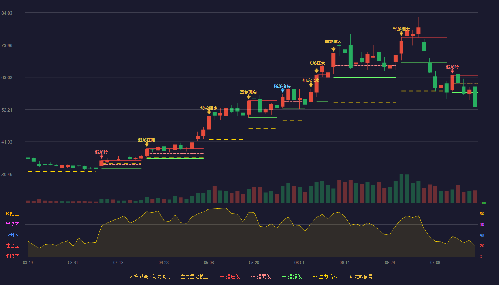Click the 神龙出水 signal arrow marker
Image resolution: width=499 pixels, height=285 pixels.
[311, 85]
